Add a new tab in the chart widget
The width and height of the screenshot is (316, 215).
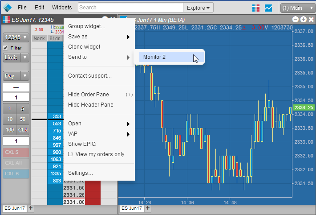148,208
